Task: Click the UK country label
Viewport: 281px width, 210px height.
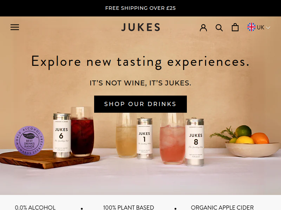Action: pyautogui.click(x=260, y=28)
